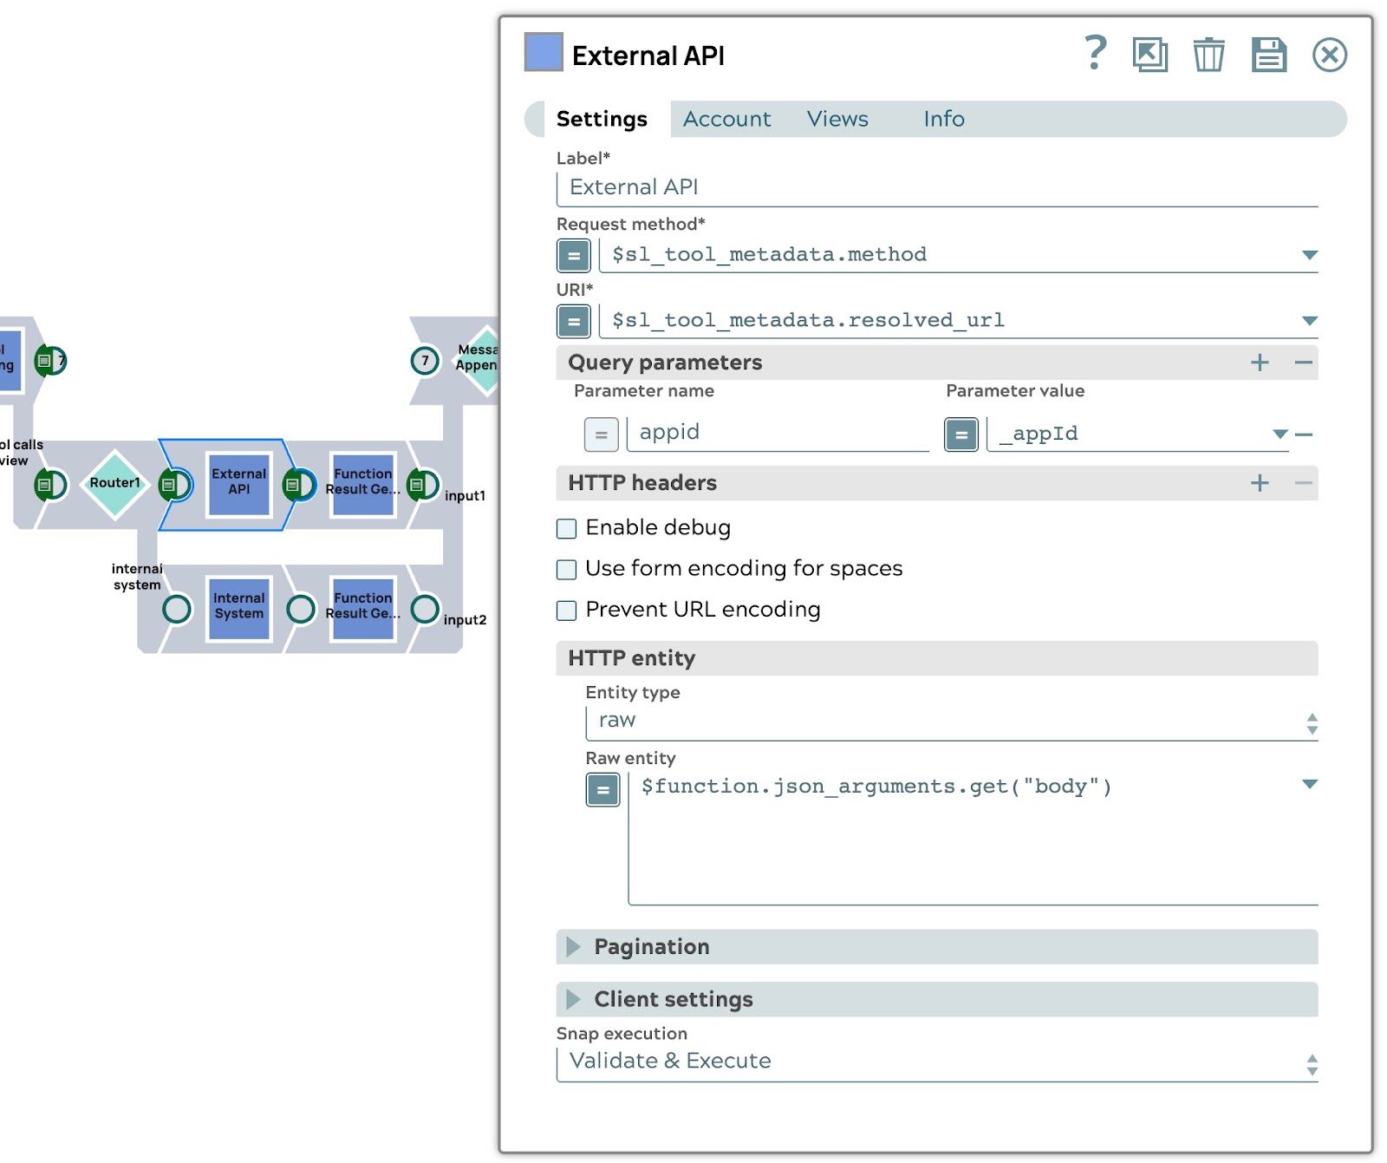1387x1163 pixels.
Task: Check Use form encoding for spaces
Action: click(x=567, y=569)
